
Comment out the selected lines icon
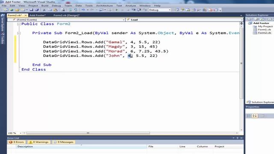pos(70,10)
